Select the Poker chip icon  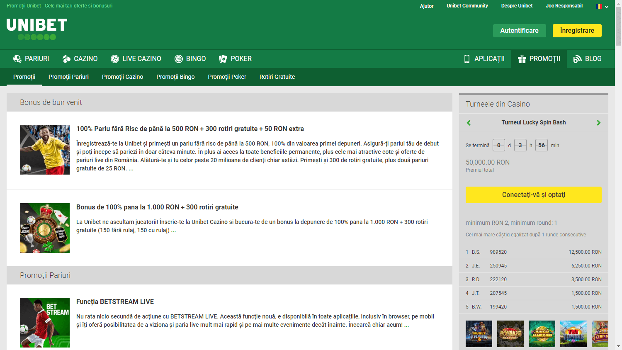[x=223, y=58]
